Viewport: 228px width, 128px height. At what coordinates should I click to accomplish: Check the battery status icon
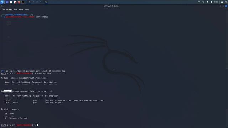(x=211, y=2)
